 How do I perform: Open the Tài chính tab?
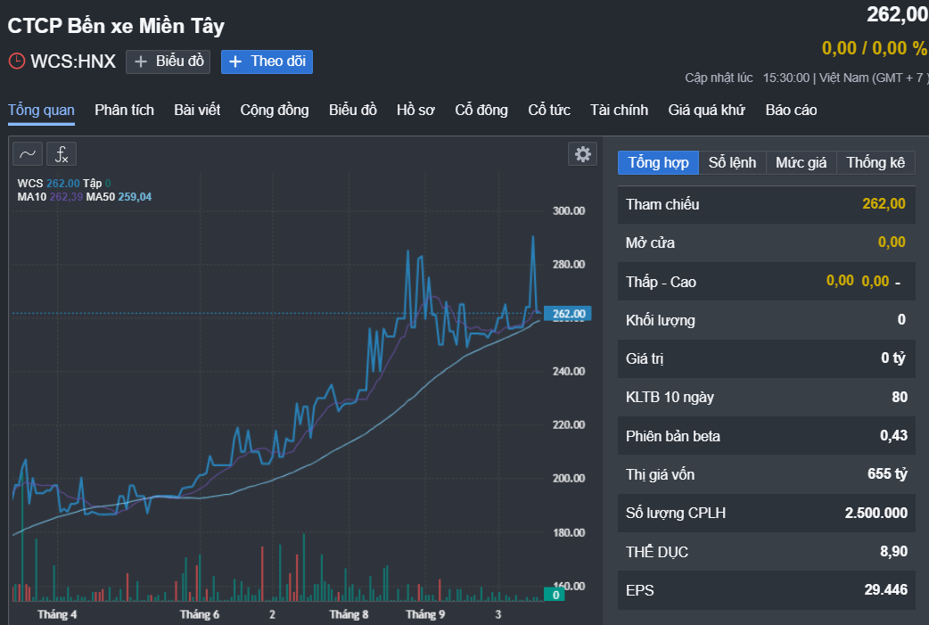(x=619, y=110)
